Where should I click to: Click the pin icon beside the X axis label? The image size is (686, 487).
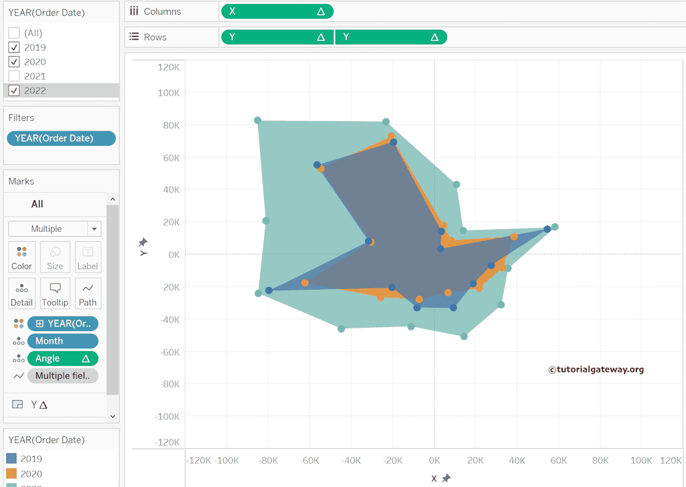point(446,478)
